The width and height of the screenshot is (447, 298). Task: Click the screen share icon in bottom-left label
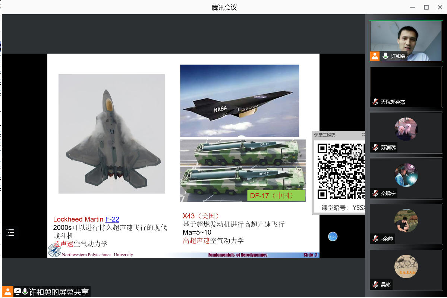point(18,292)
